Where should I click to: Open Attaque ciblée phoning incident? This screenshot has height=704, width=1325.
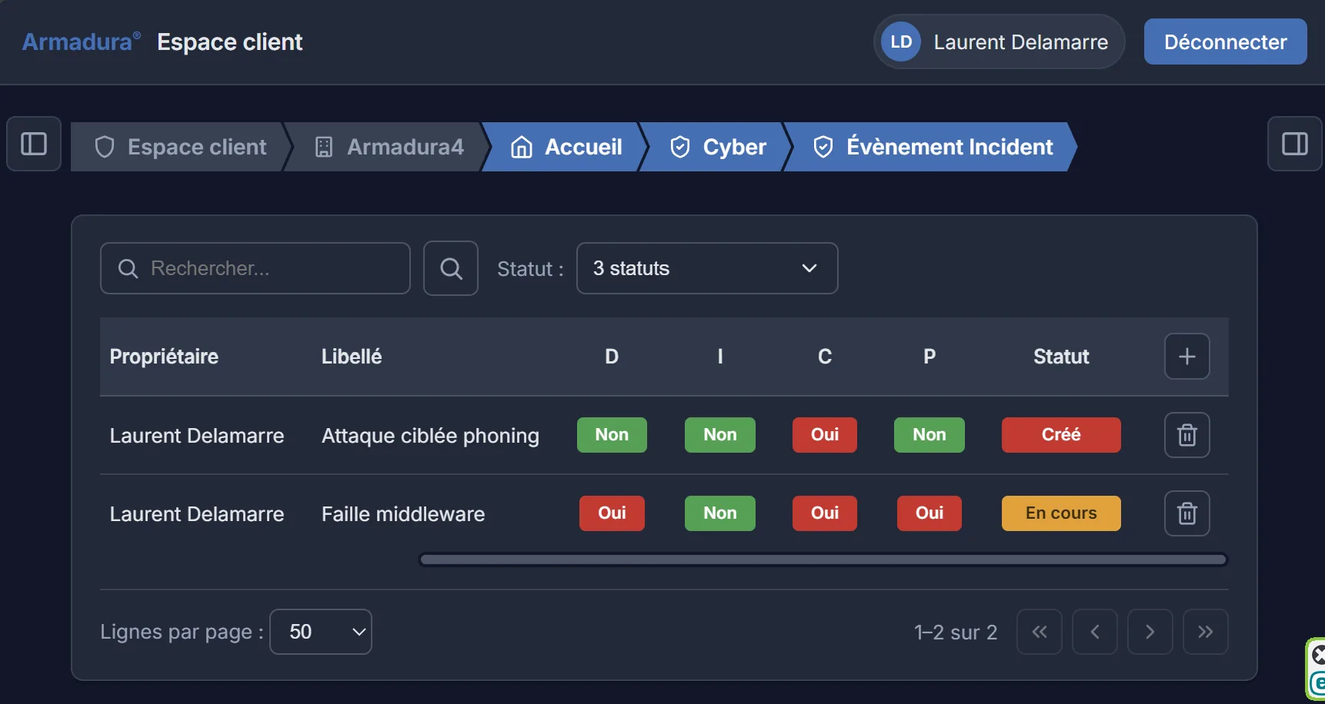430,436
